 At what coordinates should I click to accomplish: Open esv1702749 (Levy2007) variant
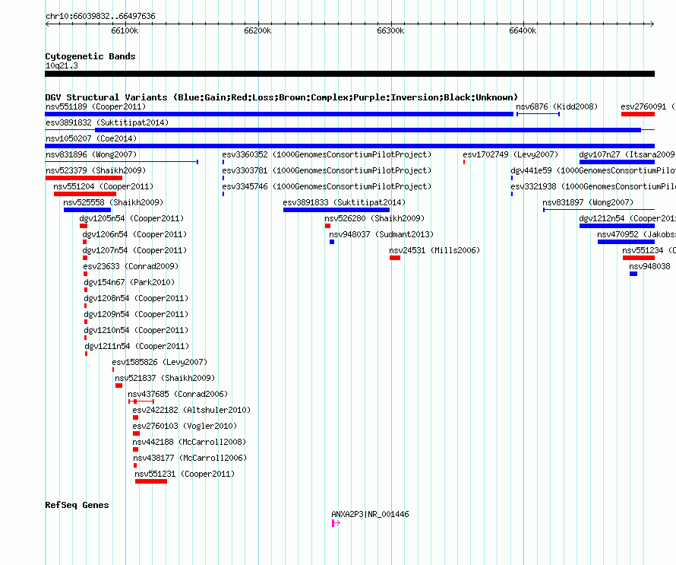(x=510, y=154)
